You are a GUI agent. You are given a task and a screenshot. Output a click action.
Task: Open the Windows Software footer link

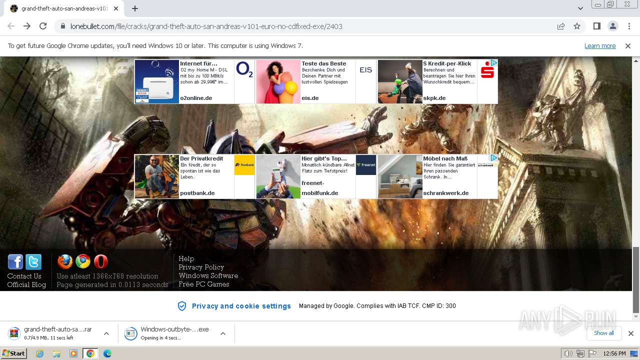tap(208, 275)
